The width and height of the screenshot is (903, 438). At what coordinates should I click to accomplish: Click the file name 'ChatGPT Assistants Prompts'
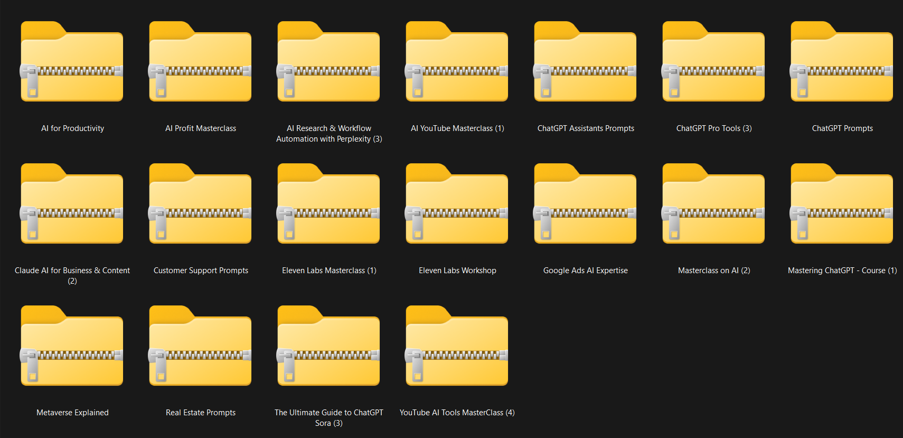[586, 128]
